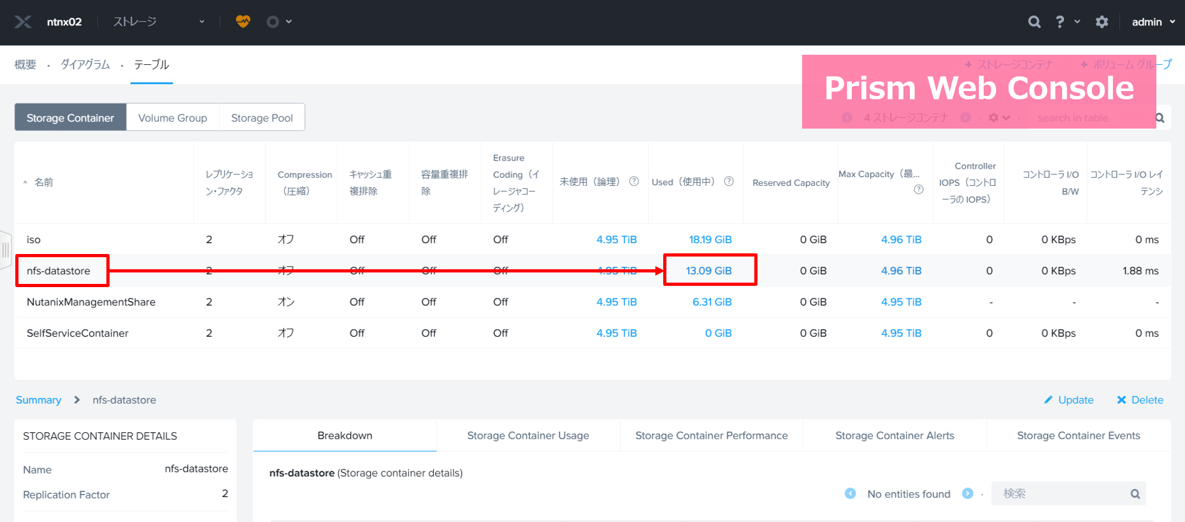1185x522 pixels.
Task: Select the テーブル view tab
Action: point(152,64)
